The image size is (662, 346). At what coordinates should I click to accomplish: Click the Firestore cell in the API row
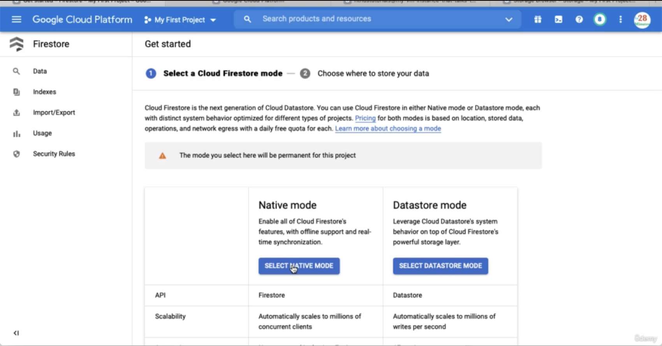pos(271,295)
